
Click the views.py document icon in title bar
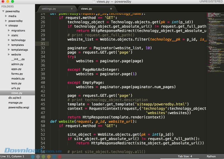[x=94, y=2]
